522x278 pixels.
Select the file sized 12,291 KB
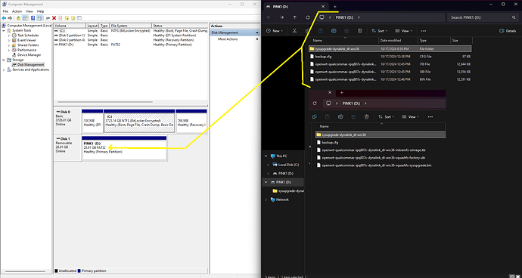[x=390, y=79]
